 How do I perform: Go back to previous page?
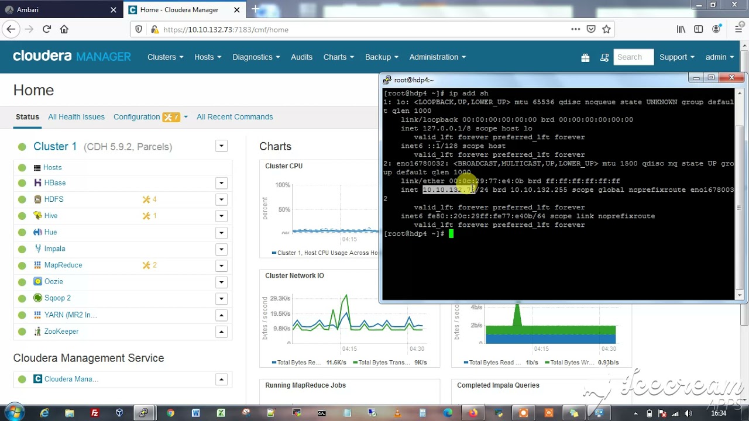pos(11,29)
